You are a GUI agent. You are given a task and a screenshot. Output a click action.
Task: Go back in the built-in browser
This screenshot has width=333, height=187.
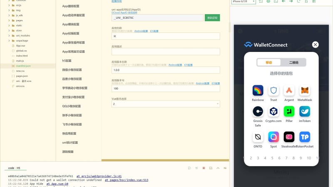[283, 1]
